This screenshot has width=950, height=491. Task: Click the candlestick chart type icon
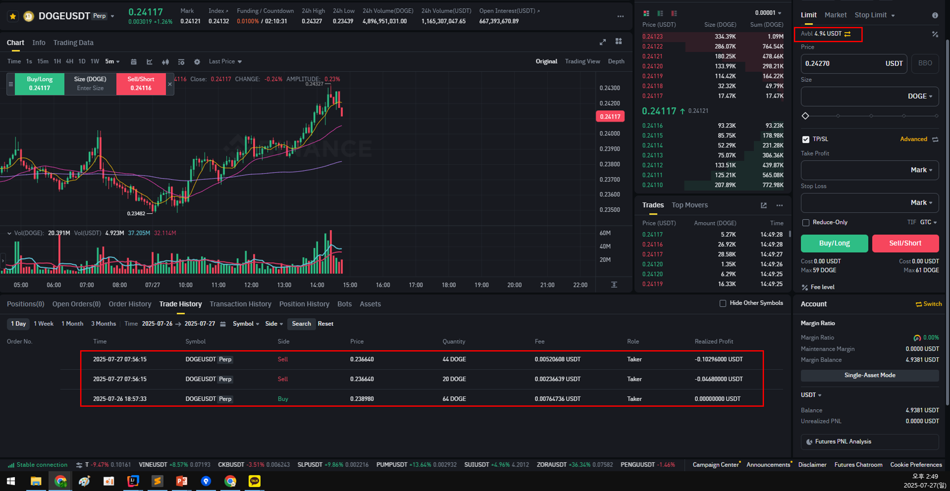165,62
